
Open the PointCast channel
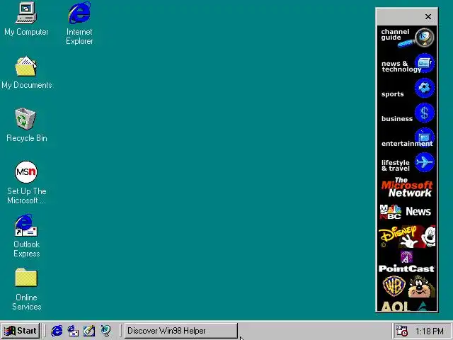407,261
